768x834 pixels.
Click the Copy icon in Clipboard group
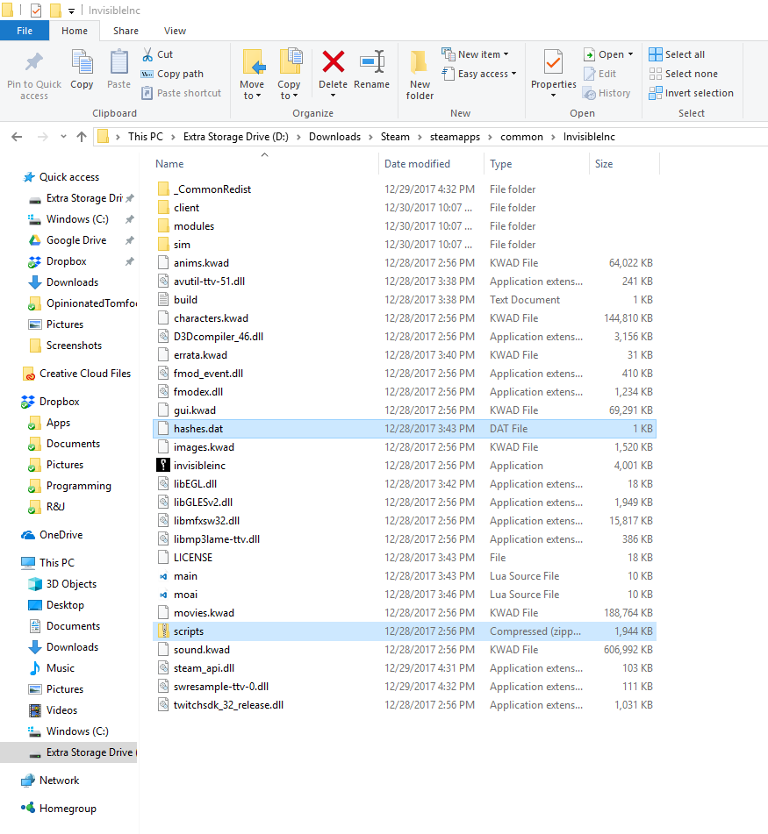click(x=82, y=62)
